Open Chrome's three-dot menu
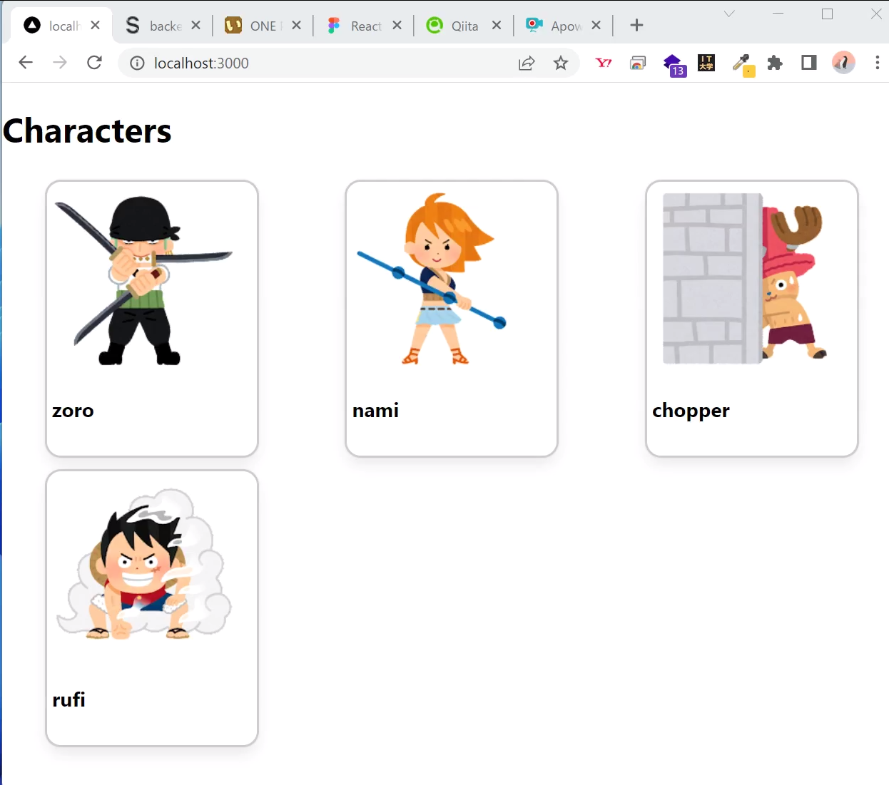The width and height of the screenshot is (889, 785). (x=878, y=63)
